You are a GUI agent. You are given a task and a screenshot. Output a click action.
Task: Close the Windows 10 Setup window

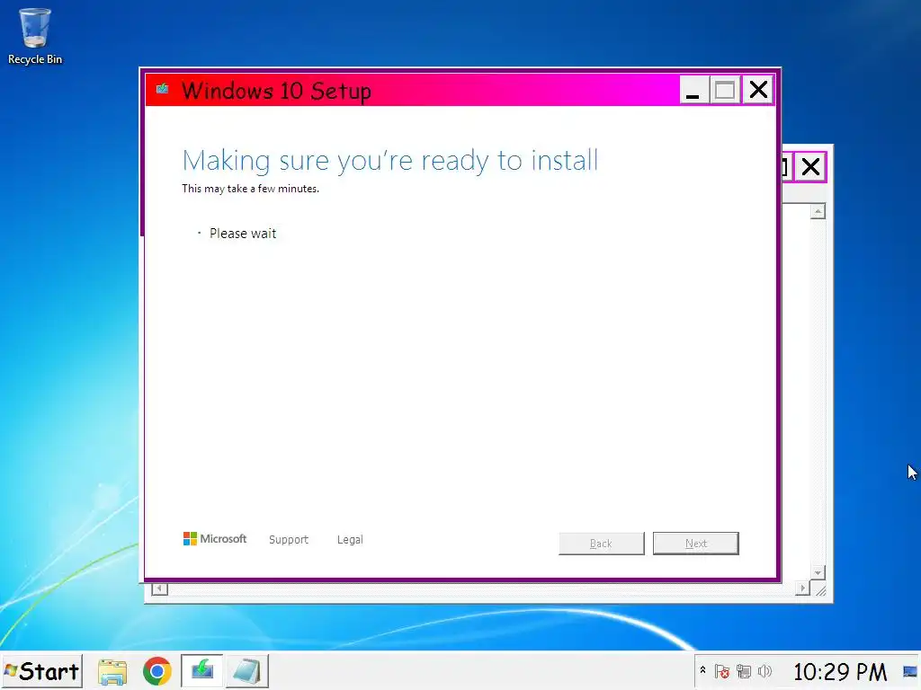point(758,91)
